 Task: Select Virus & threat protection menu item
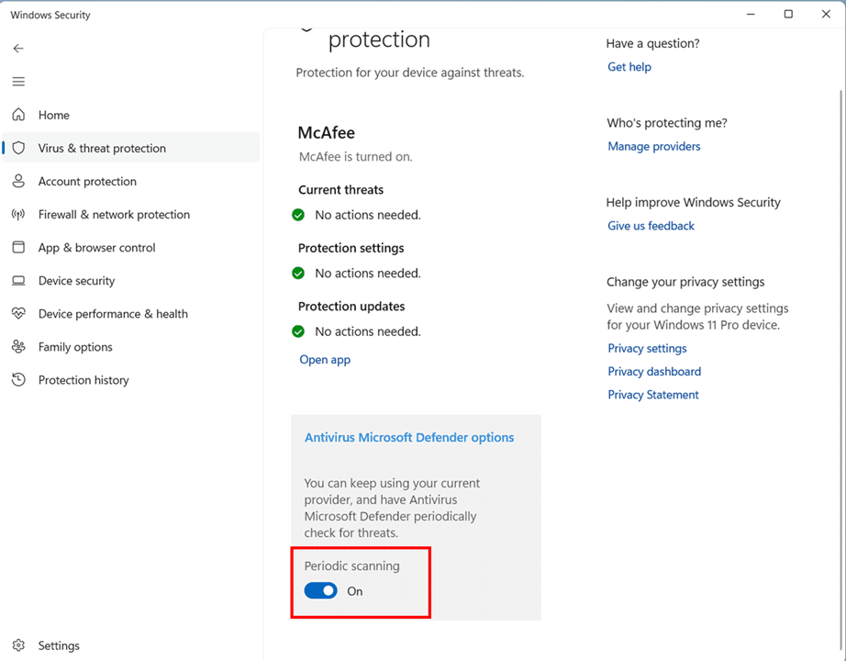point(102,149)
